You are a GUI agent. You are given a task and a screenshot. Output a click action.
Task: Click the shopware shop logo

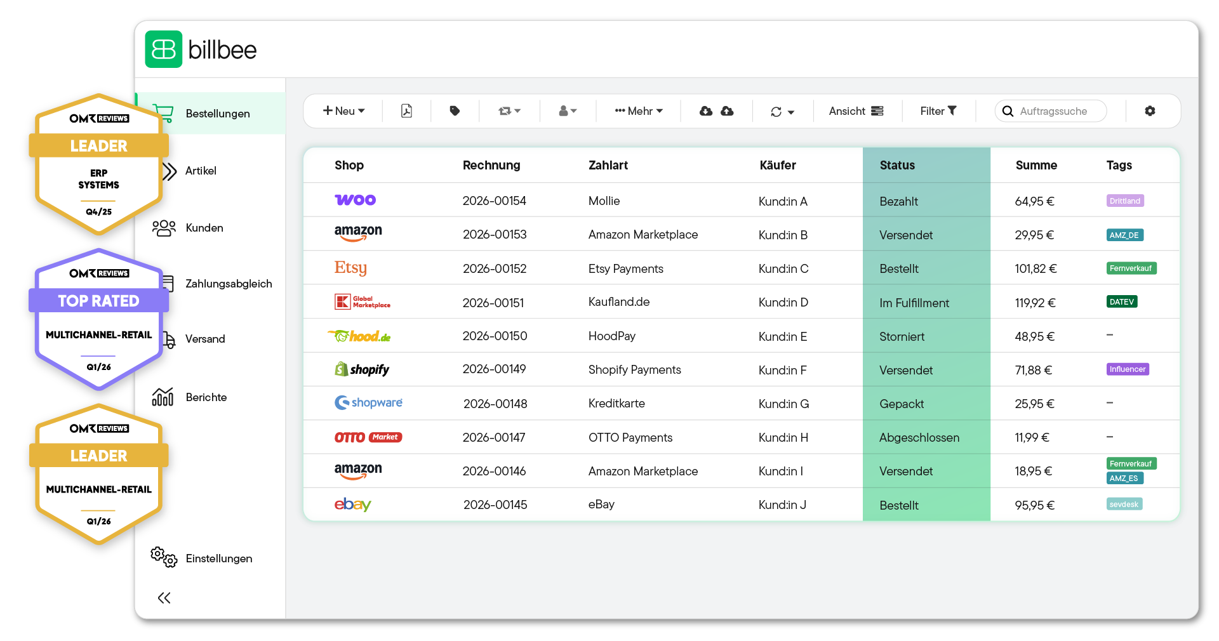tap(368, 402)
